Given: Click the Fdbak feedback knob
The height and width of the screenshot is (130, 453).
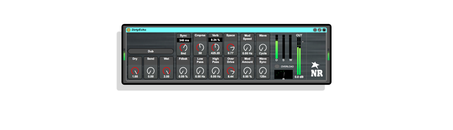Looking at the screenshot, I should tap(183, 71).
